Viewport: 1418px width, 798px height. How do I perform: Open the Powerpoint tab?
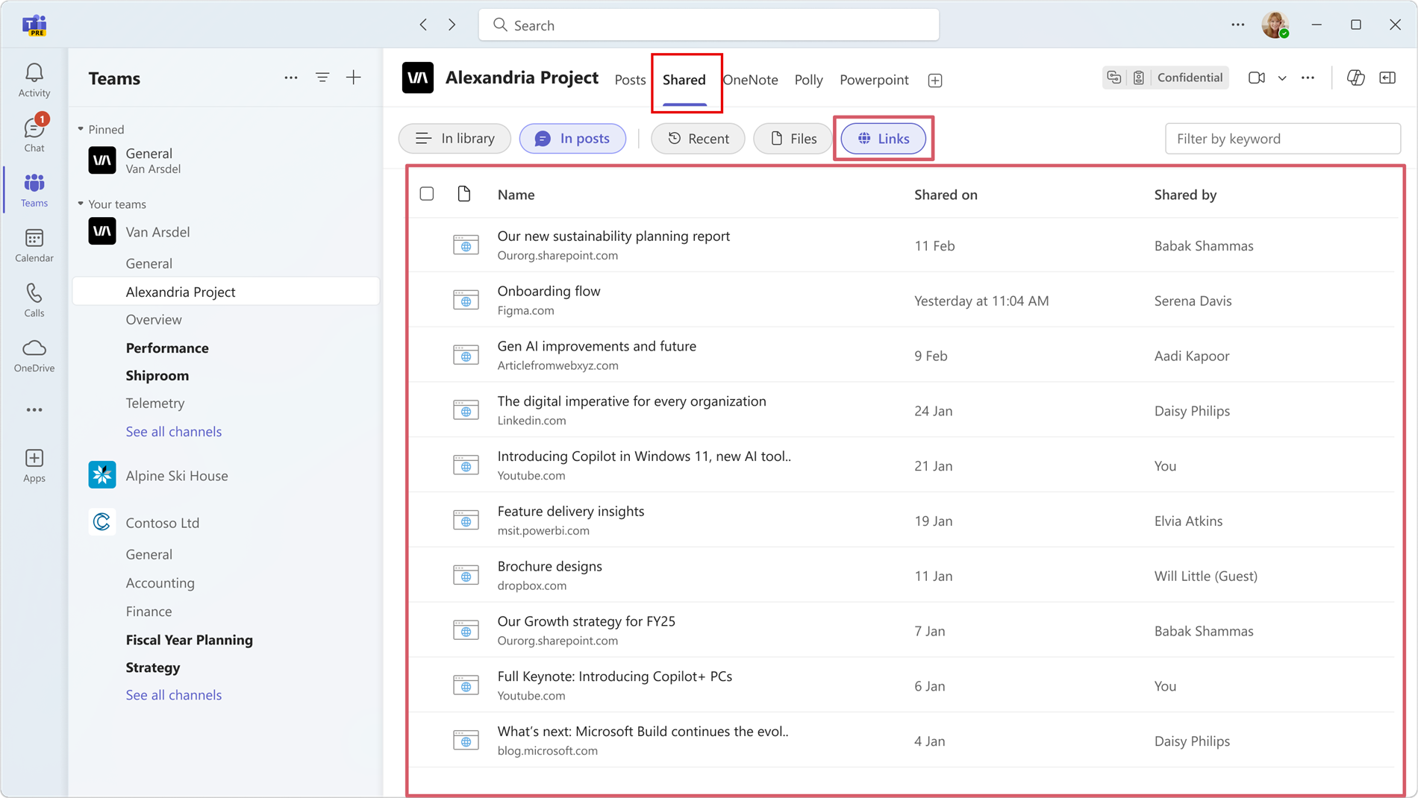(x=874, y=80)
